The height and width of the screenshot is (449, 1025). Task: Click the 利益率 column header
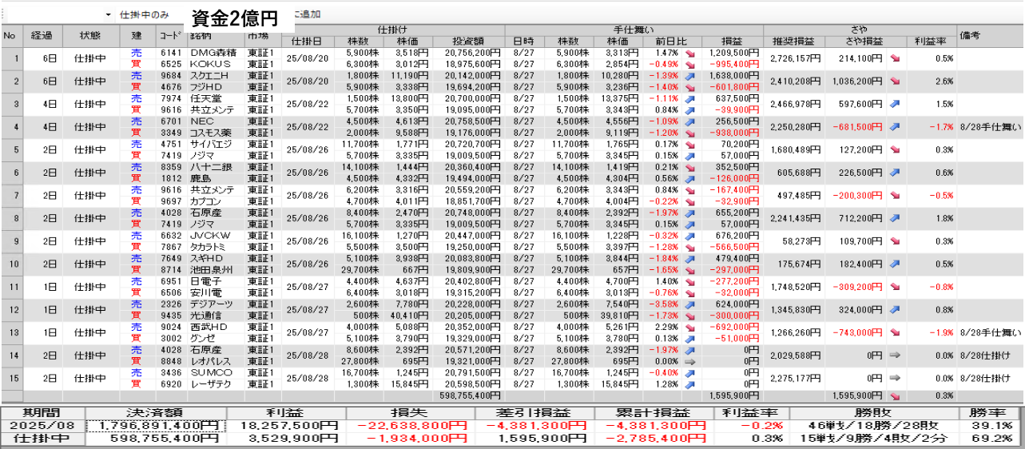pyautogui.click(x=931, y=42)
